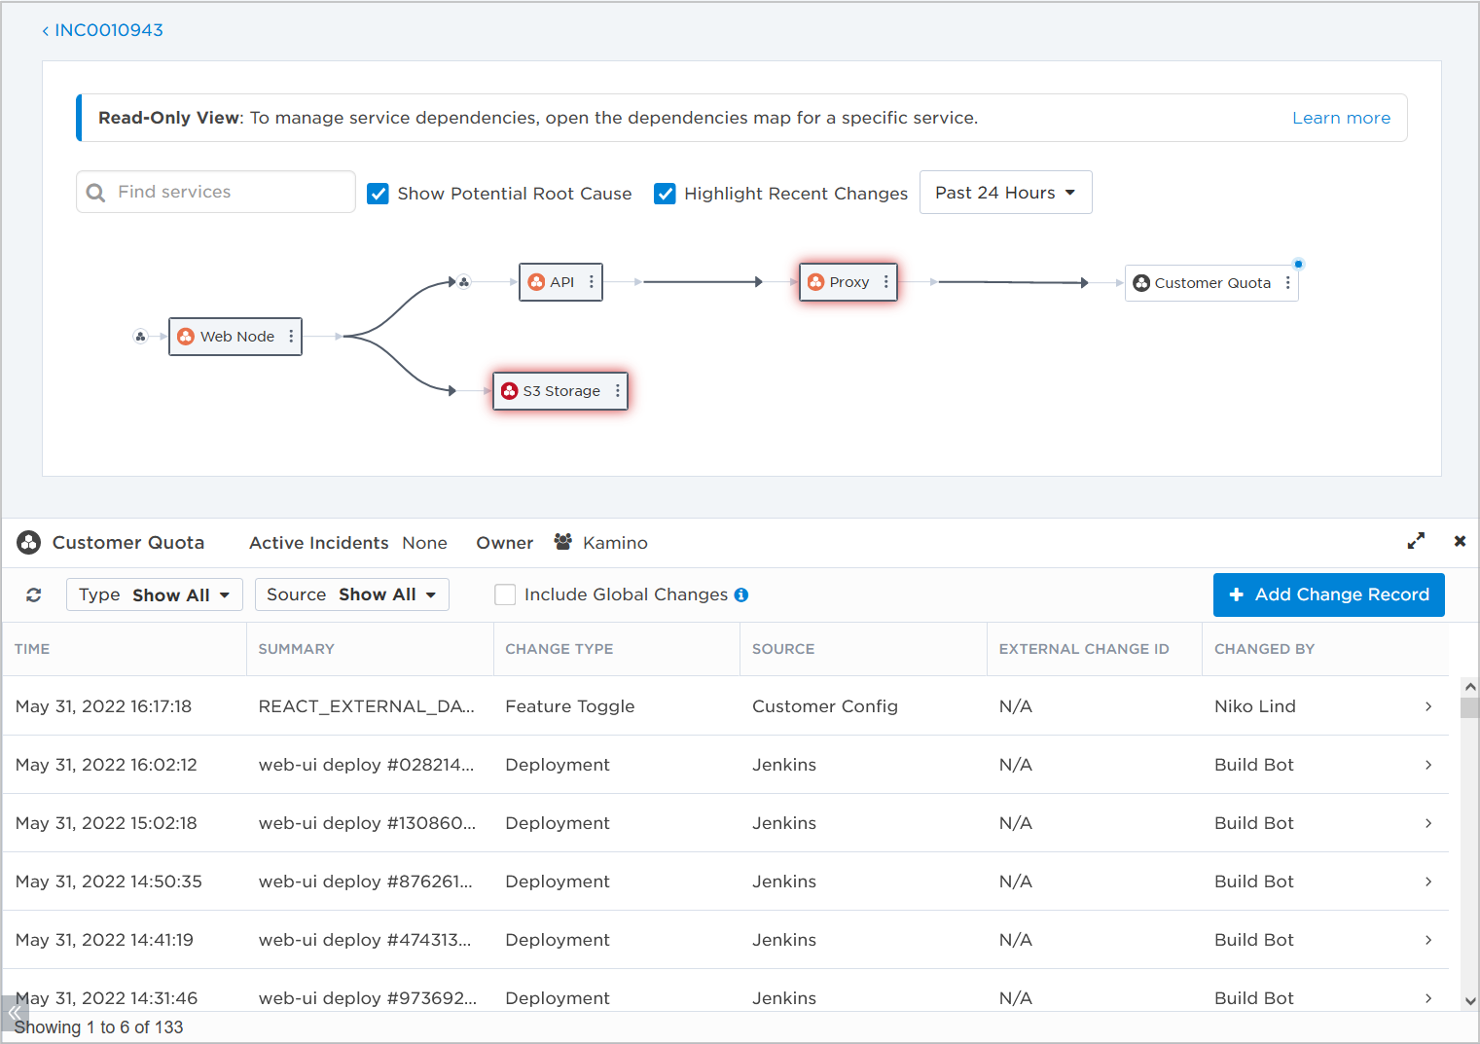Select summary web-ui deploy #973692...
1480x1044 pixels.
pos(368,998)
